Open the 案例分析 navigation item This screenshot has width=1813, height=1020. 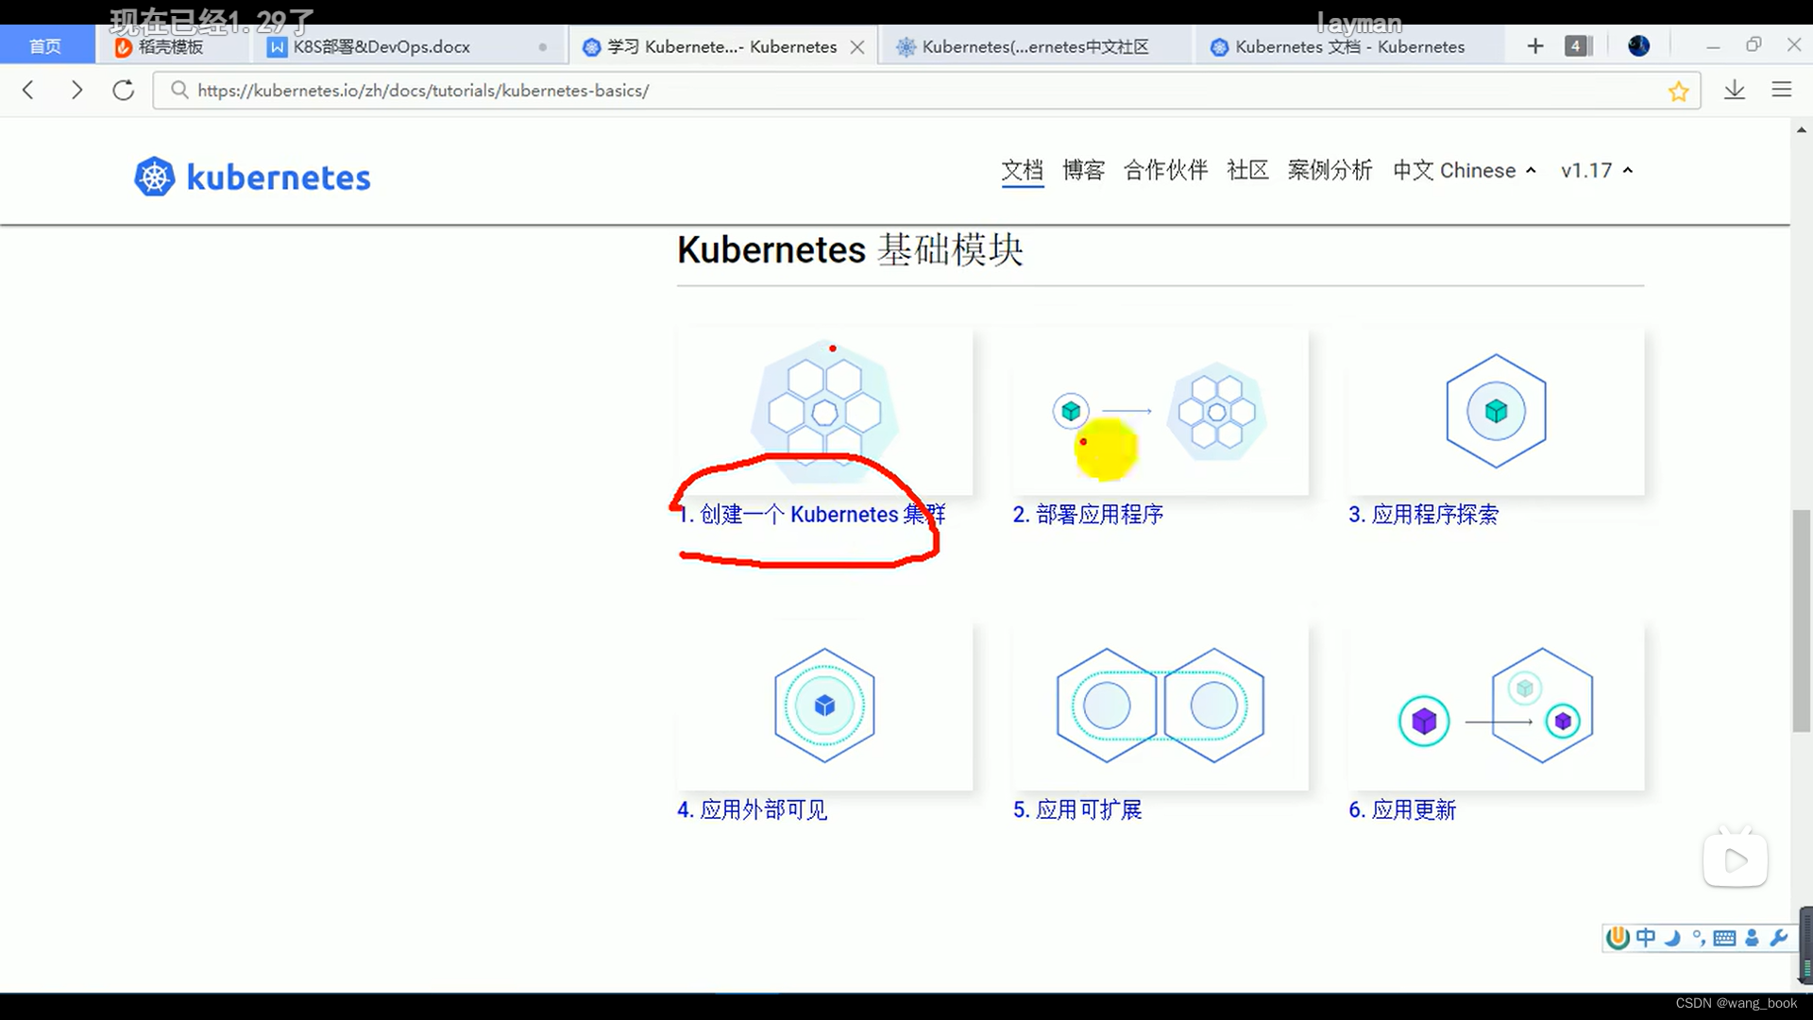(1330, 170)
